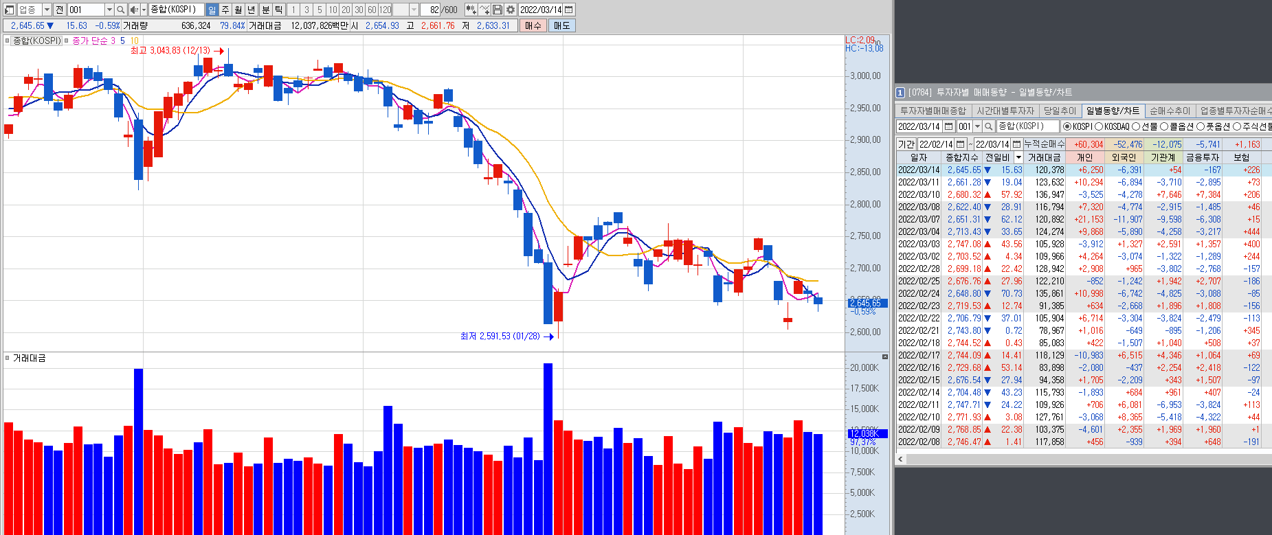This screenshot has width=1272, height=535.
Task: Click the magnifier search icon in the investor panel
Action: [989, 126]
